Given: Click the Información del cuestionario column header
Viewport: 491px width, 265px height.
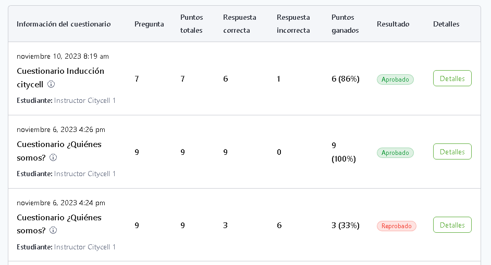Looking at the screenshot, I should pyautogui.click(x=64, y=24).
